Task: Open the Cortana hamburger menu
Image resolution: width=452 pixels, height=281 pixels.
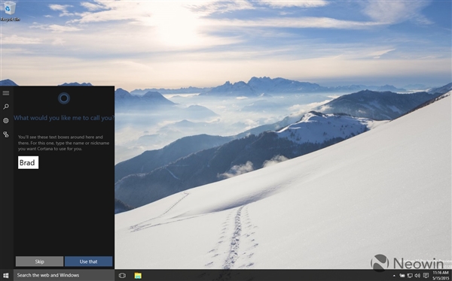Action: [6, 93]
